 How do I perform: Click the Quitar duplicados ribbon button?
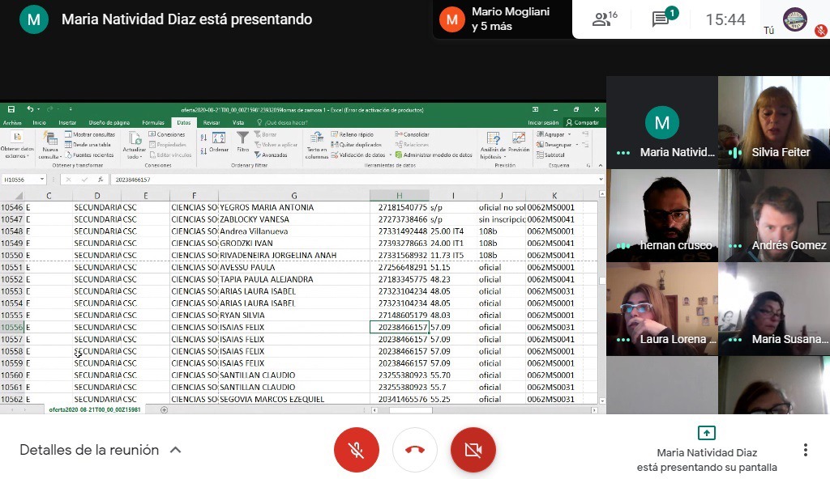point(357,144)
